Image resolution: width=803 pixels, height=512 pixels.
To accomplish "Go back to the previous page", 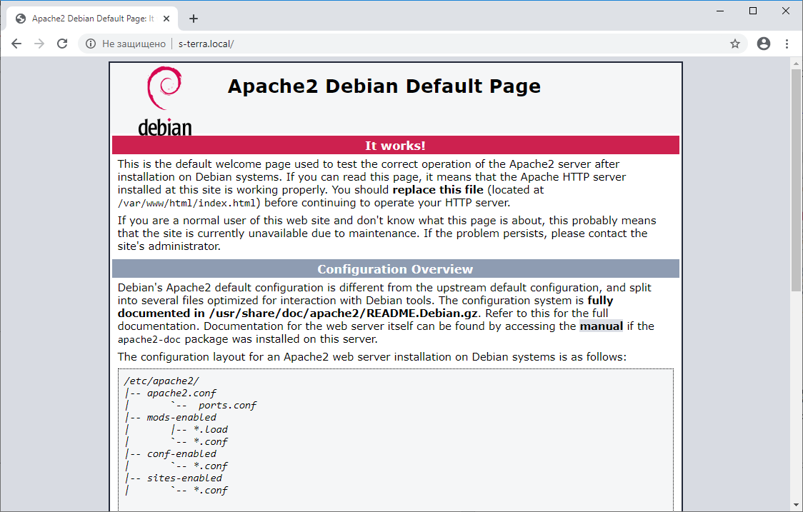I will coord(16,44).
